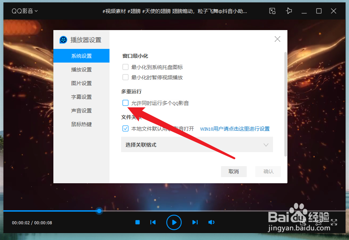
Task: Click the 窗口最小化 section heading
Action: point(135,56)
